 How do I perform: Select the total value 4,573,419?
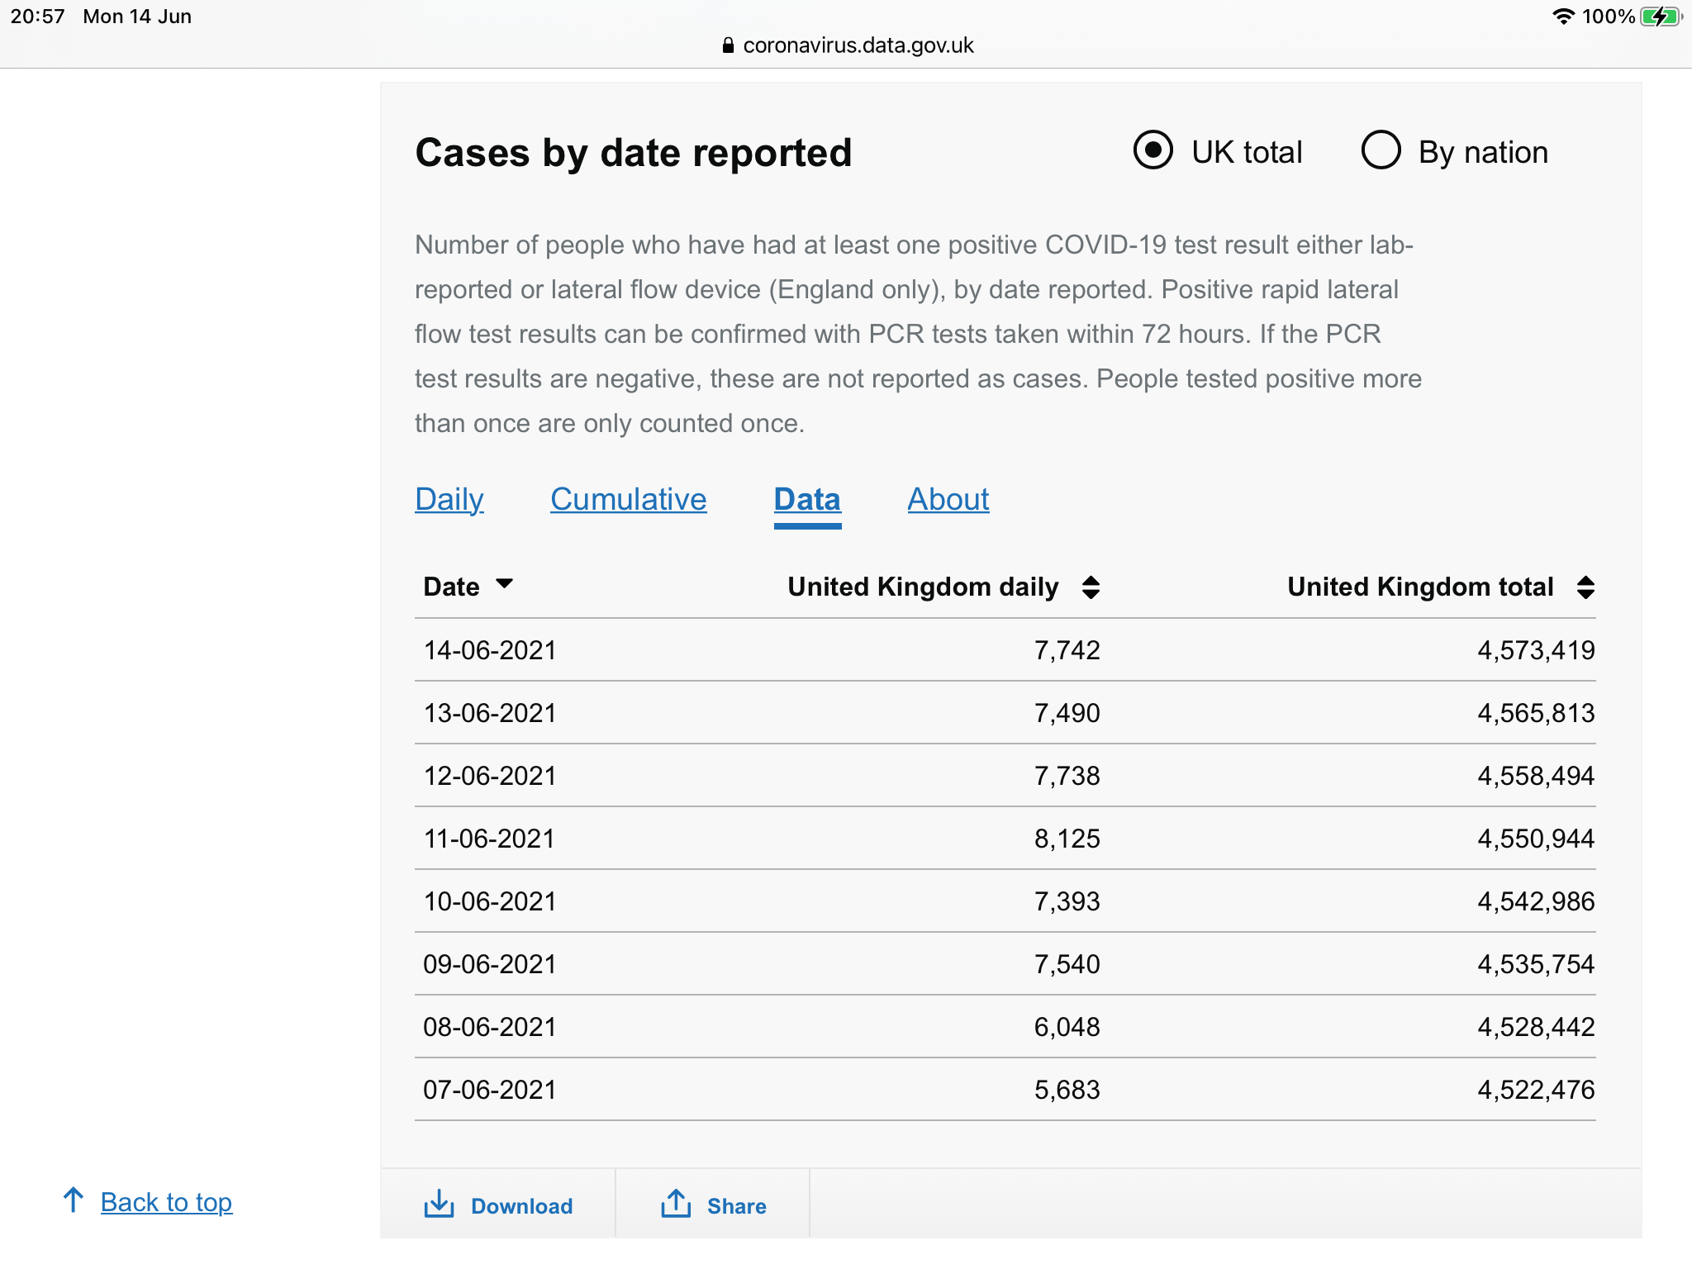point(1536,650)
